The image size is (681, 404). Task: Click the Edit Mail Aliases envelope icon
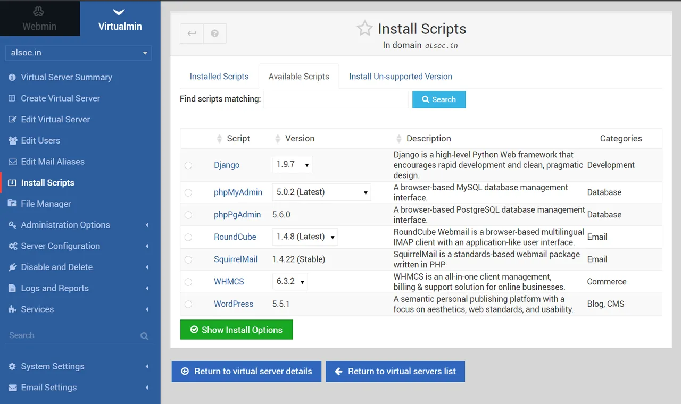[x=12, y=162]
